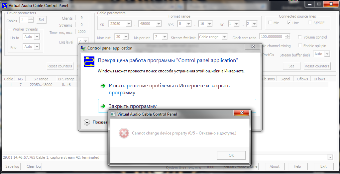Open the About button
Image resolution: width=340 pixels, height=174 pixels.
point(275,166)
